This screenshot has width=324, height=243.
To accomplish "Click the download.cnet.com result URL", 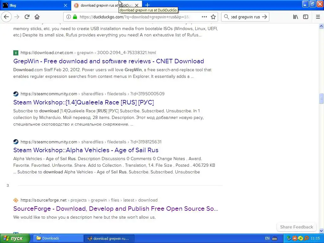I will (88, 53).
